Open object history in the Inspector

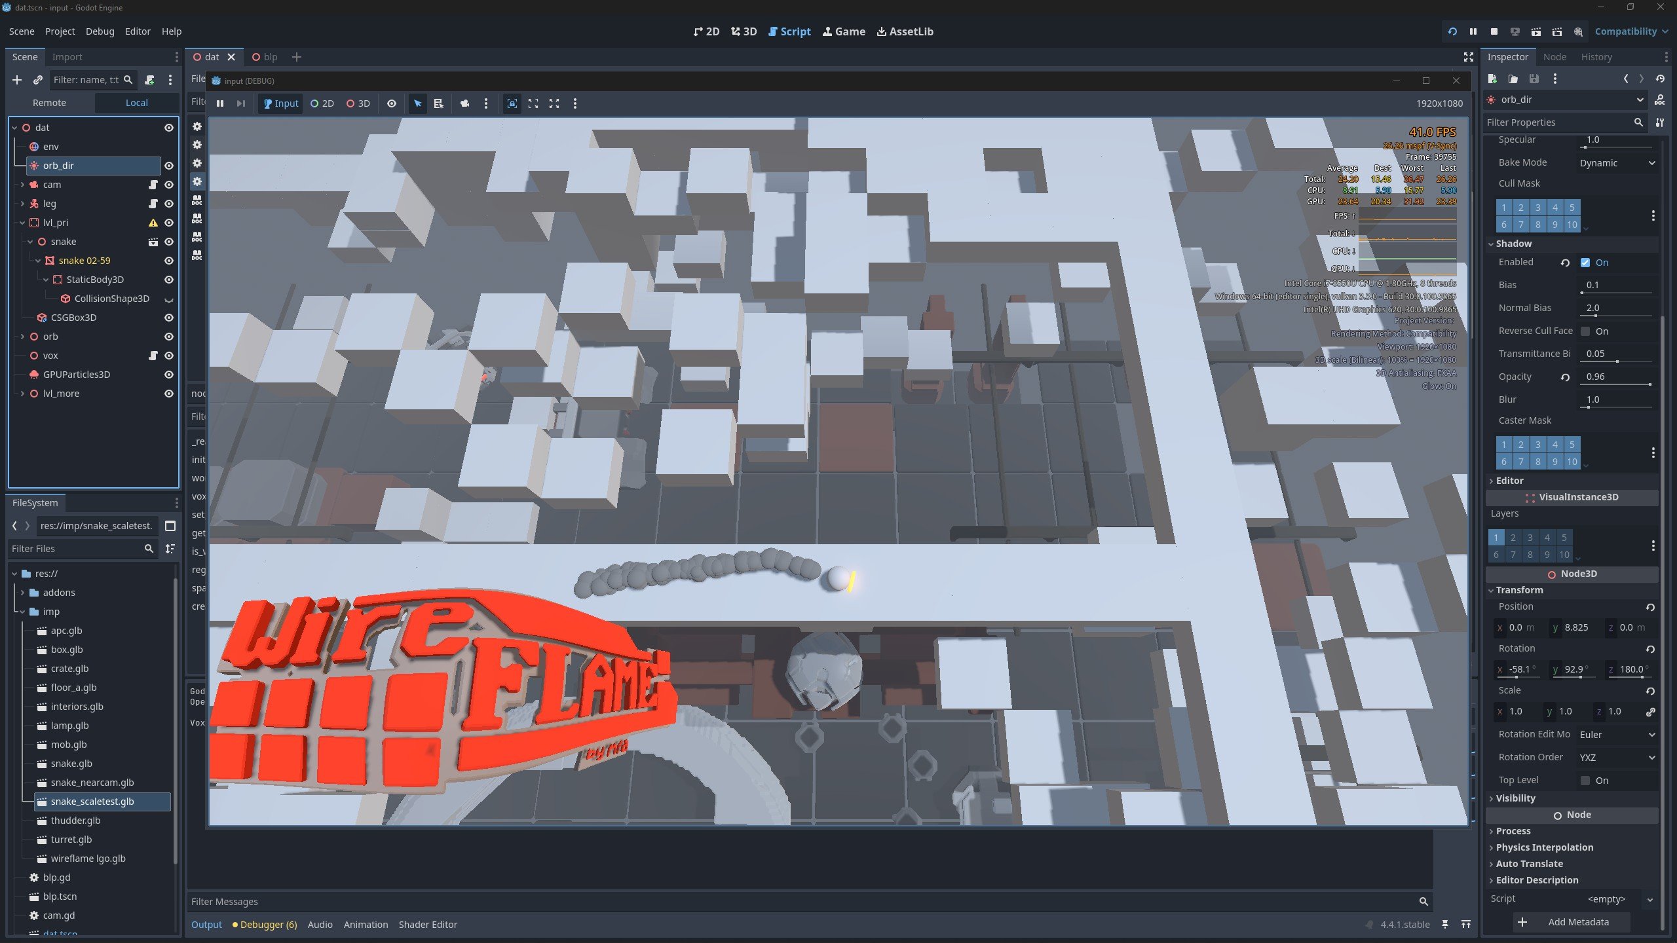tap(1660, 79)
